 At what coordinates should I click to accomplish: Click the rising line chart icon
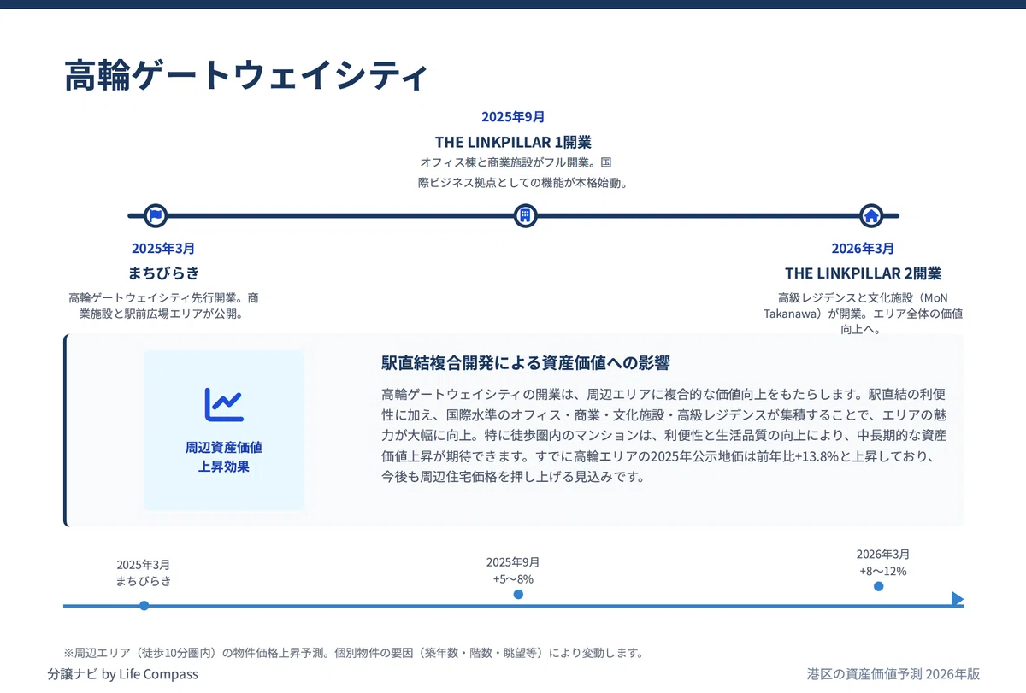pyautogui.click(x=223, y=404)
